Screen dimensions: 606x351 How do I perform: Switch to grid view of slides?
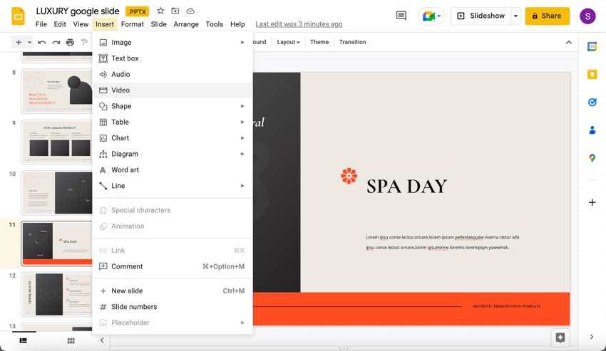[71, 341]
